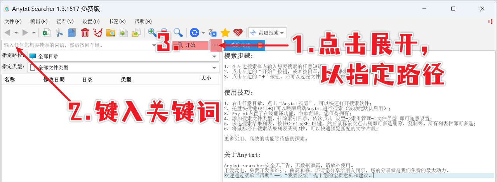Image resolution: width=497 pixels, height=182 pixels.
Task: Click the scissors cut icon
Action: click(x=59, y=33)
